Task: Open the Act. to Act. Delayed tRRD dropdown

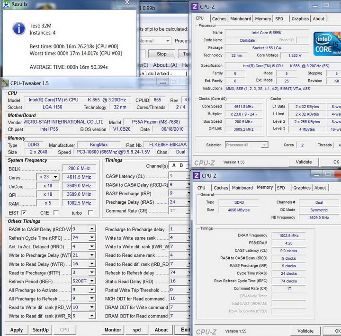Action: tap(92, 246)
